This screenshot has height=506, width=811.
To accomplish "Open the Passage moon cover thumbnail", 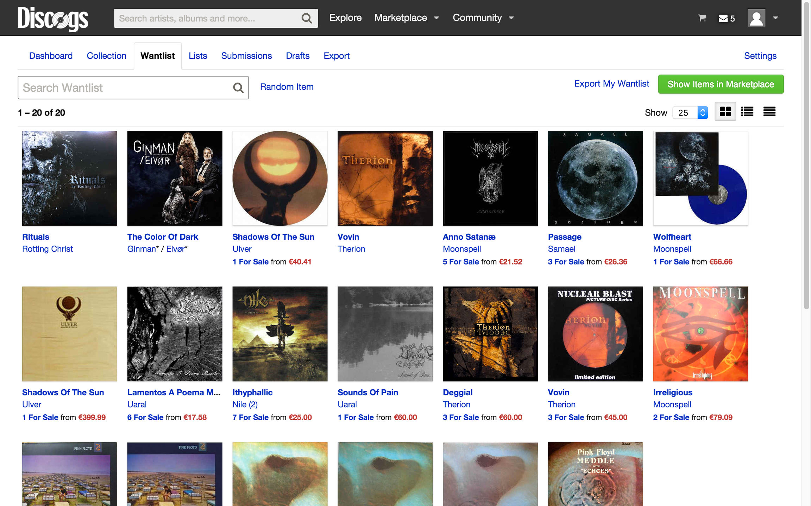I will point(596,179).
